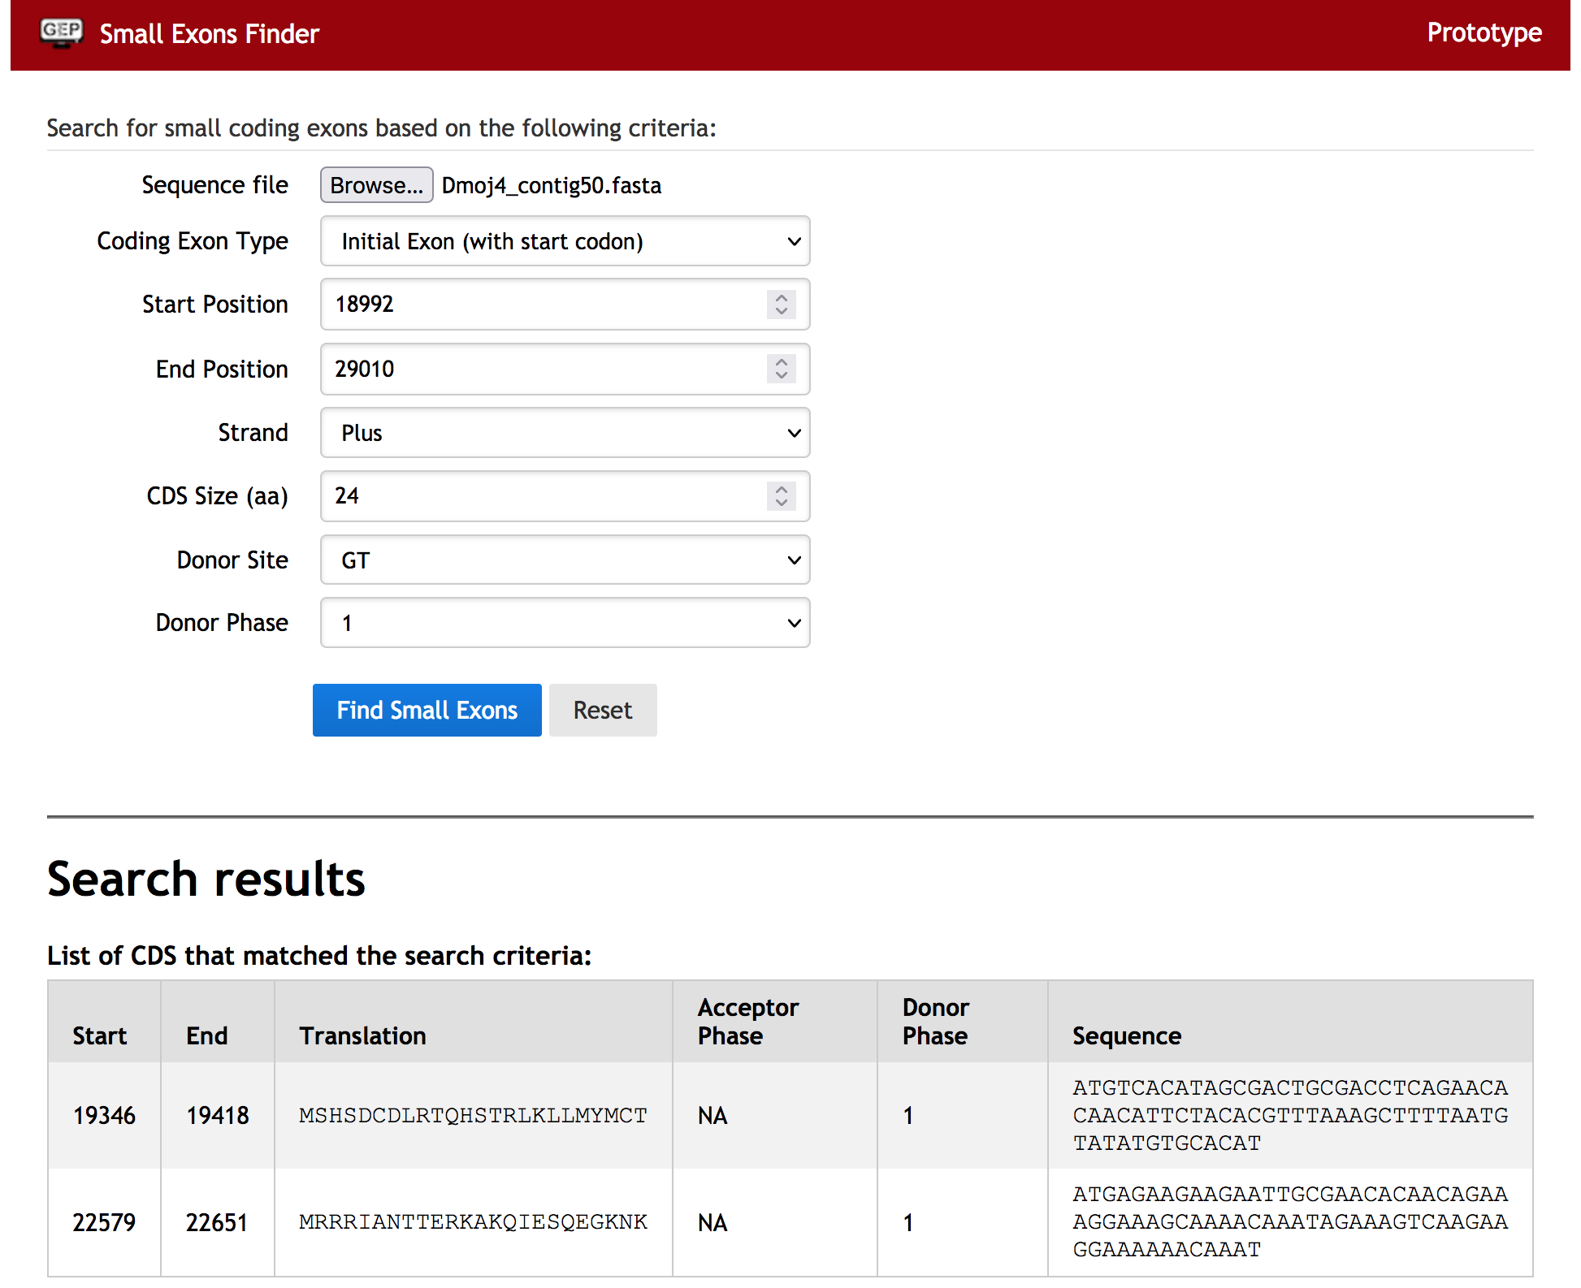Image resolution: width=1581 pixels, height=1288 pixels.
Task: Click the End Position stepper arrows
Action: pos(781,370)
